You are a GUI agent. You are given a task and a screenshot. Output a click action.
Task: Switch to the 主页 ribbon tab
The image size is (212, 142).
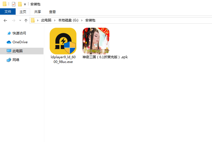[23, 12]
